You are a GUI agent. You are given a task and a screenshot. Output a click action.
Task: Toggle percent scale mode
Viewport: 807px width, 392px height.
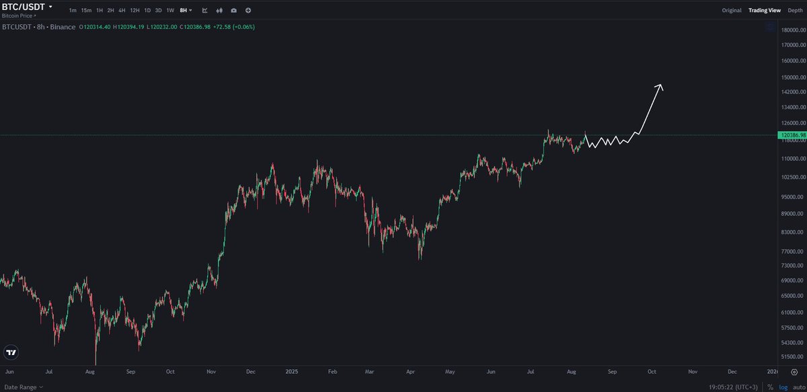pyautogui.click(x=771, y=387)
